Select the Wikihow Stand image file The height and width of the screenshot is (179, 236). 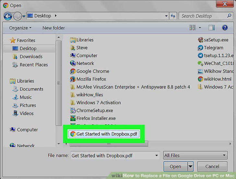pyautogui.click(x=215, y=71)
